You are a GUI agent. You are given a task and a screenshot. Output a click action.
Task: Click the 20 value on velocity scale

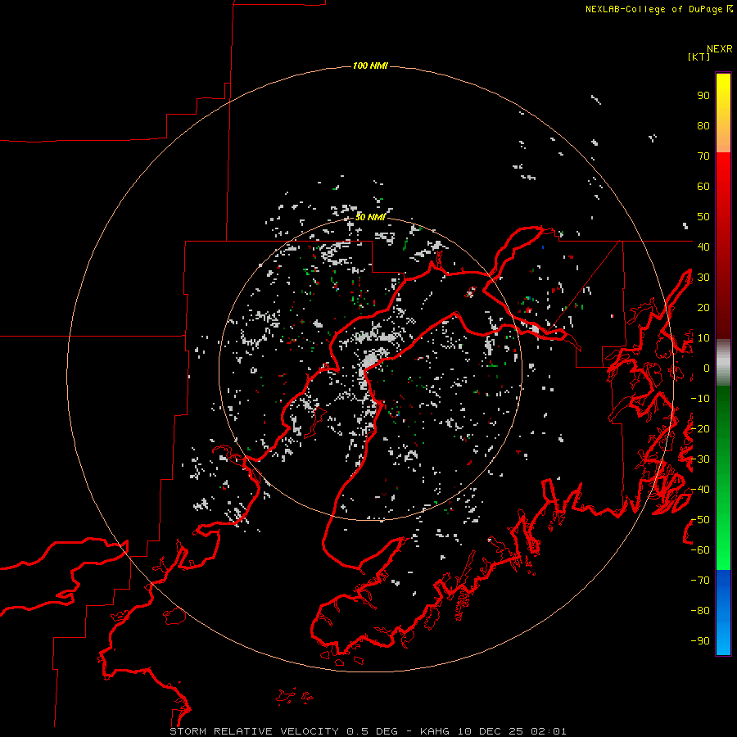(703, 307)
